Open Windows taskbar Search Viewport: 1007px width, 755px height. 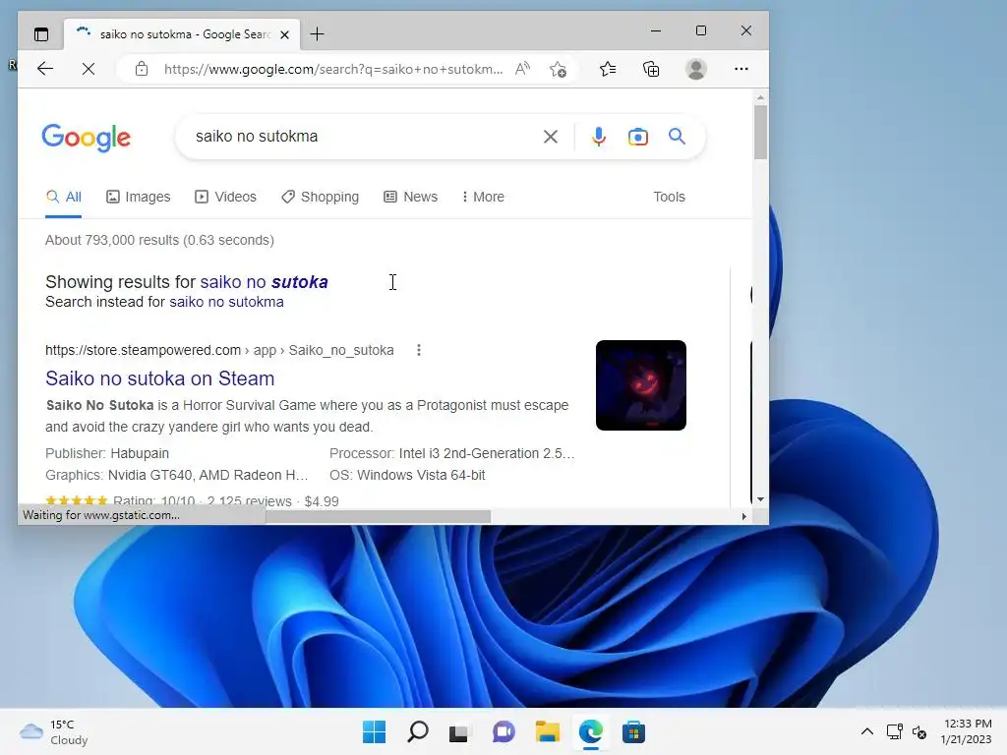coord(418,731)
